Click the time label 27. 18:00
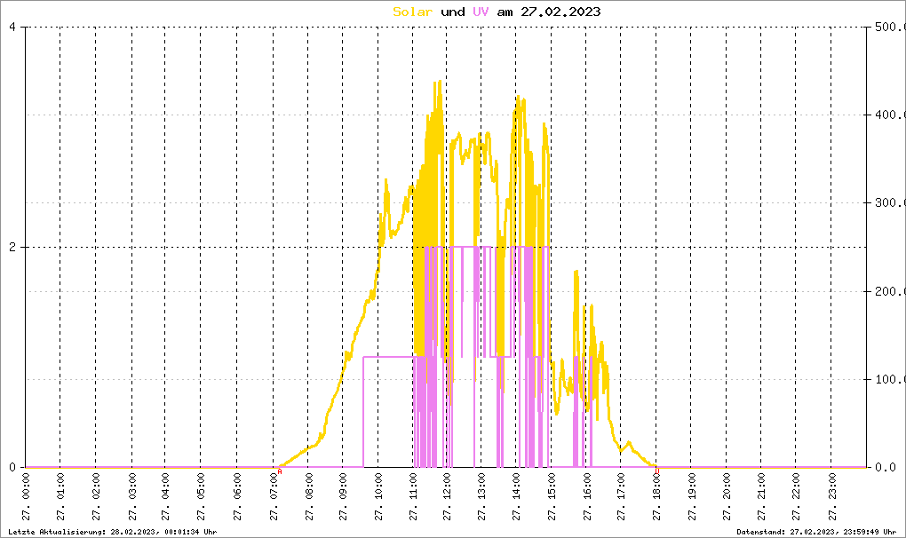Screen dimensions: 906x538 pyautogui.click(x=656, y=497)
